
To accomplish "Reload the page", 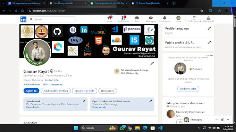I will point(16,11).
